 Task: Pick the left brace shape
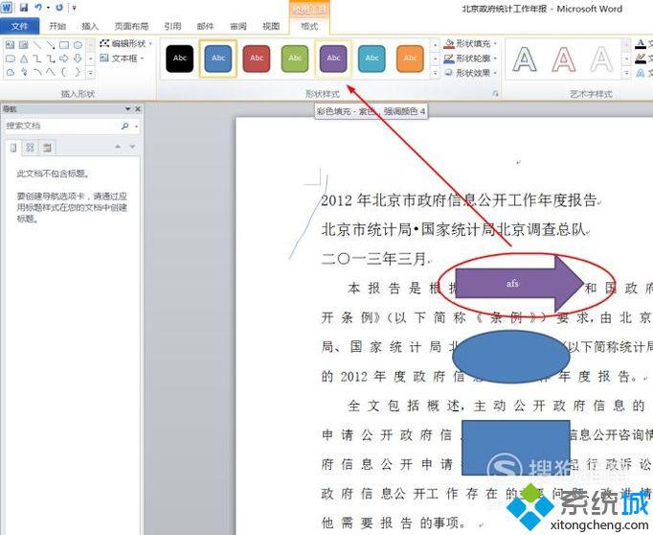click(x=64, y=72)
